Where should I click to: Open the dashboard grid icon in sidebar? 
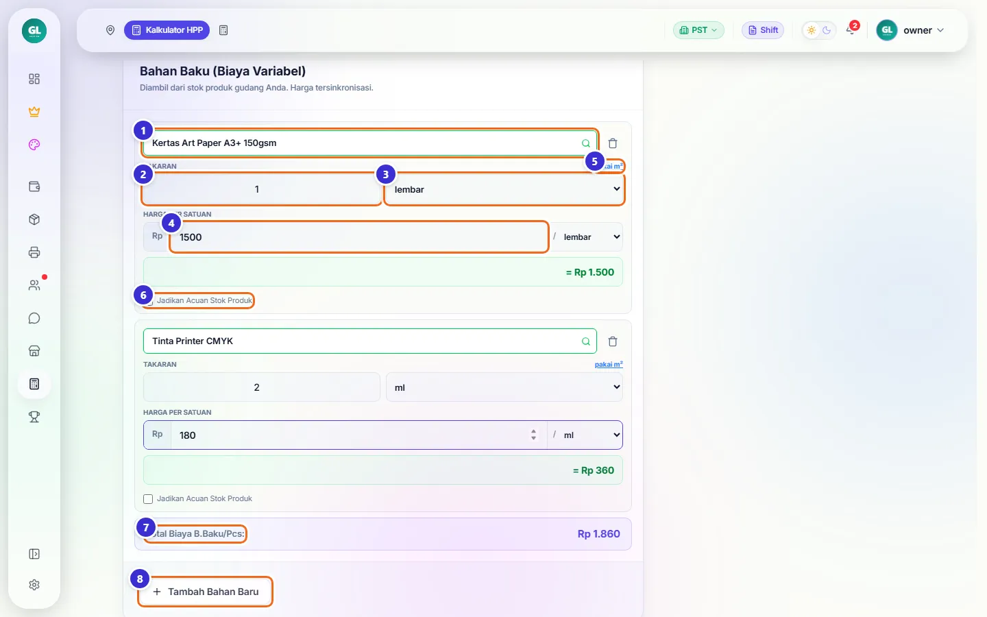[34, 79]
